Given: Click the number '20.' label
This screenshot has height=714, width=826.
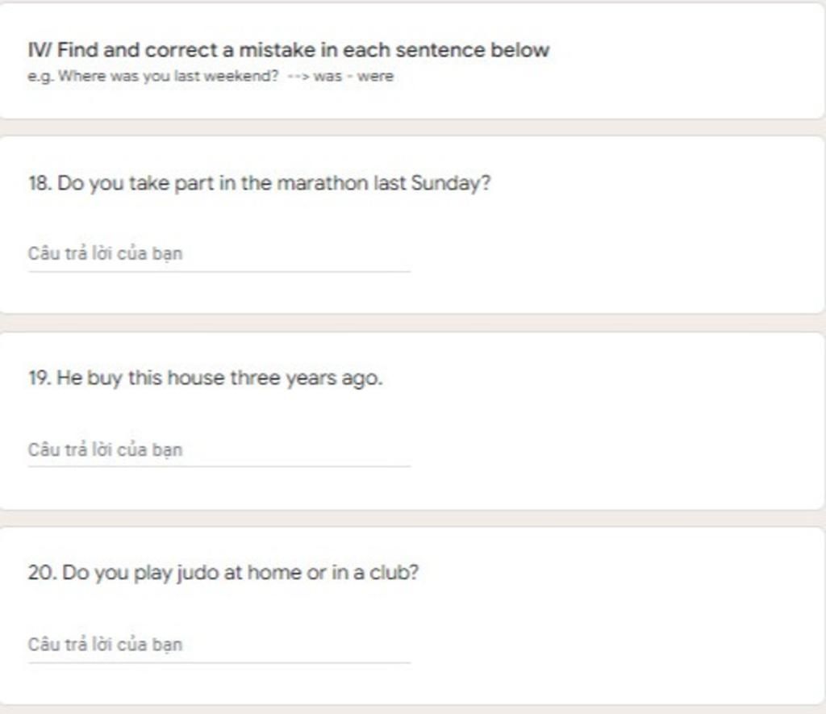Looking at the screenshot, I should tap(42, 573).
